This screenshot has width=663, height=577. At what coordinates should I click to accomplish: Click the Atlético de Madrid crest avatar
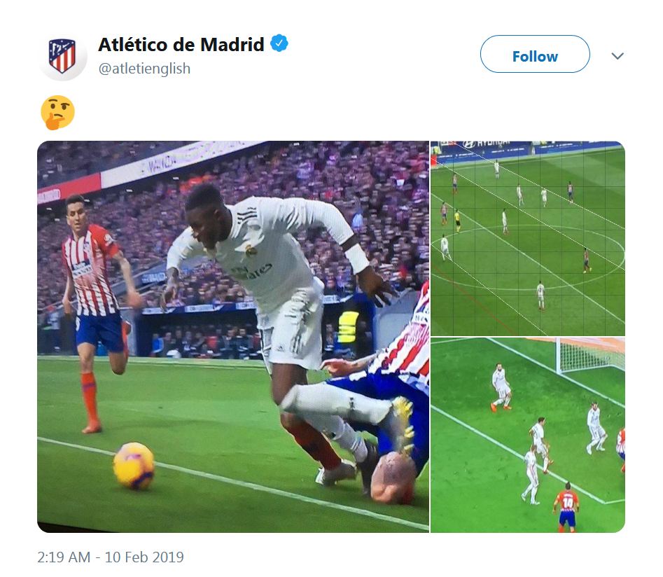pos(62,56)
